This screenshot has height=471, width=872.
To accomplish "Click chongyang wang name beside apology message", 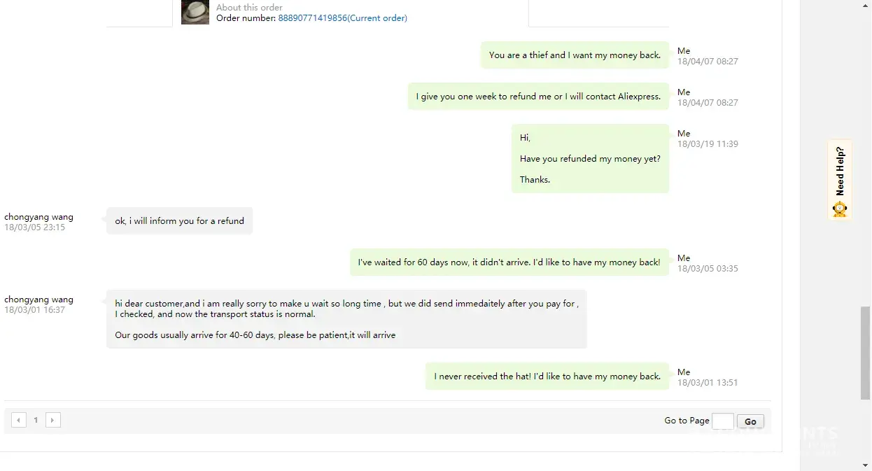I will point(38,300).
